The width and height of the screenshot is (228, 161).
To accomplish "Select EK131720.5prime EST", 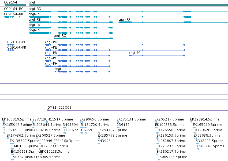I will coord(95,125).
